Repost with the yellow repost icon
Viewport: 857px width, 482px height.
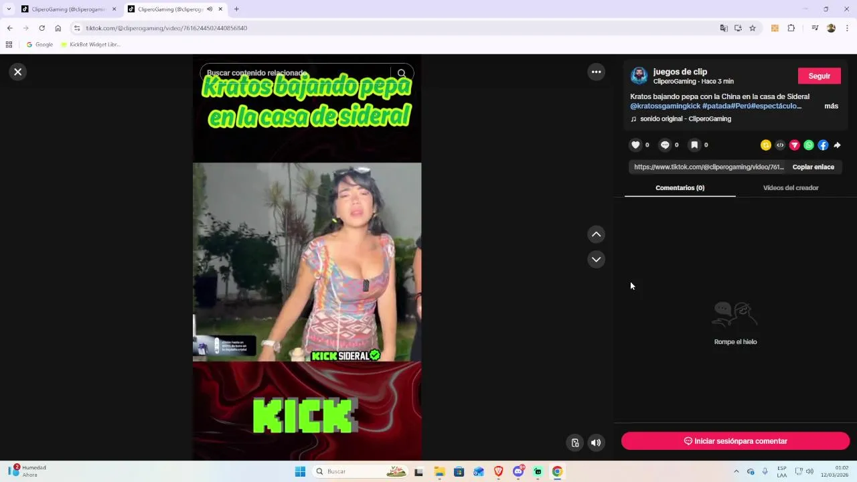(766, 145)
